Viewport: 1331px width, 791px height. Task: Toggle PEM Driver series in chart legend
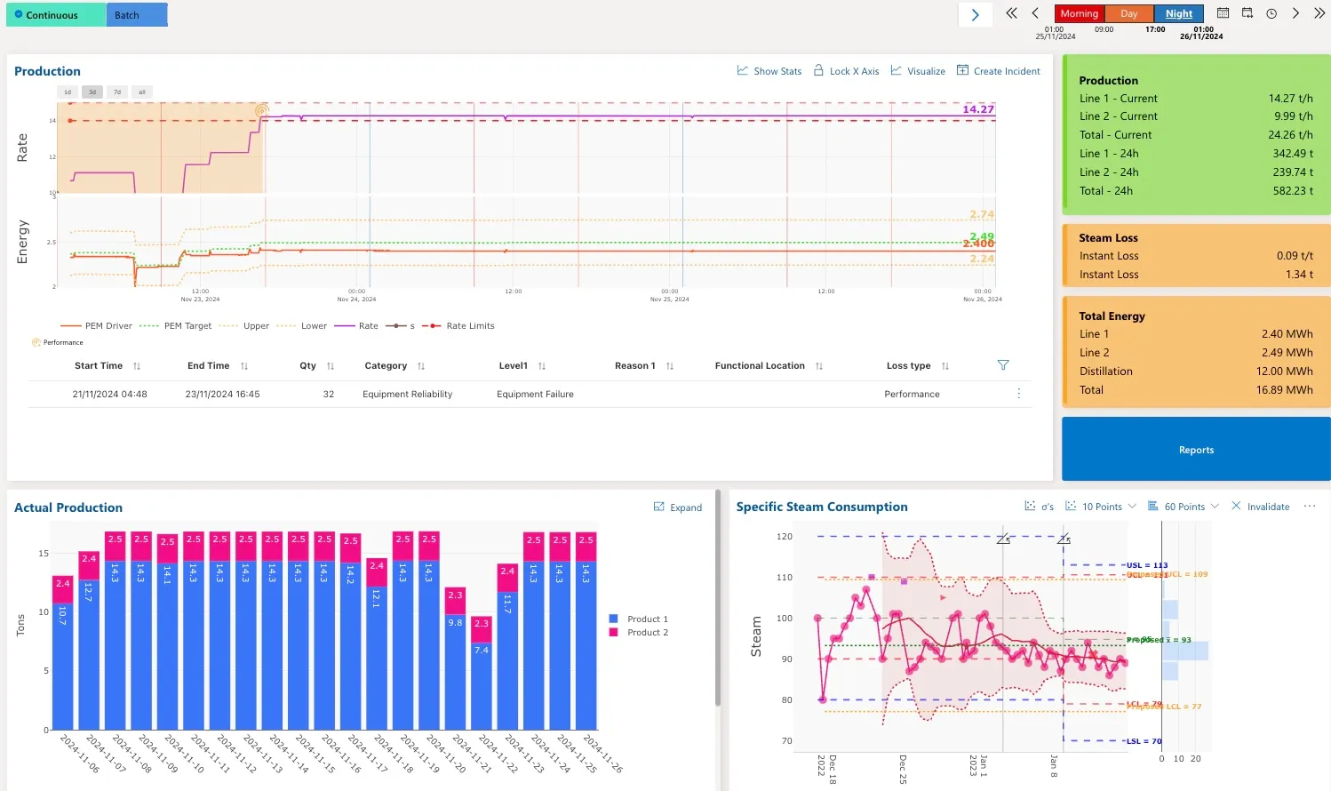[96, 326]
